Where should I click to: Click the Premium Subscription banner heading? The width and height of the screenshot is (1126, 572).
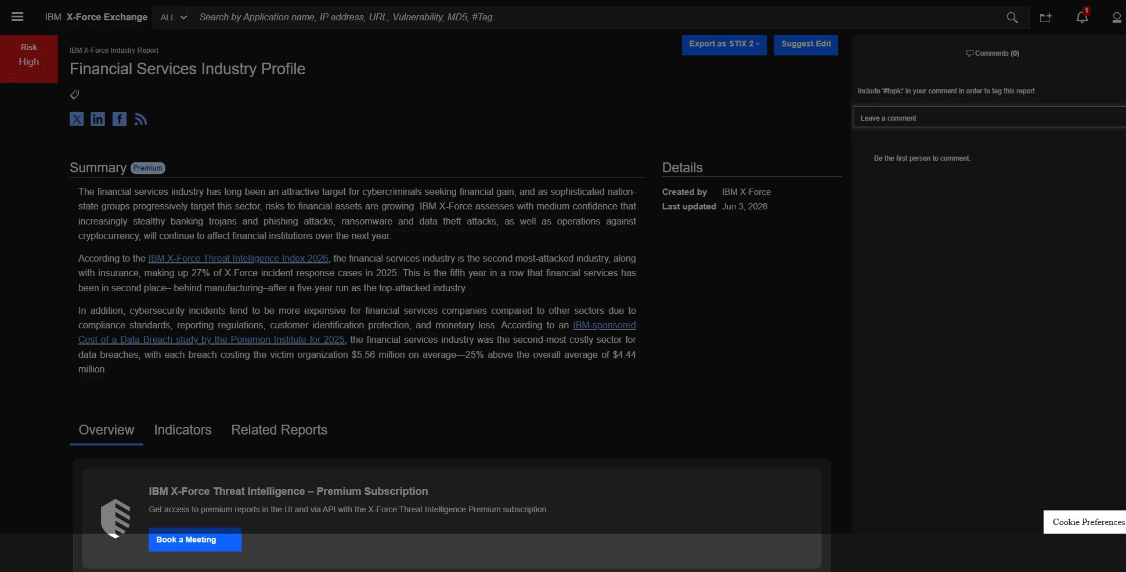[x=288, y=491]
